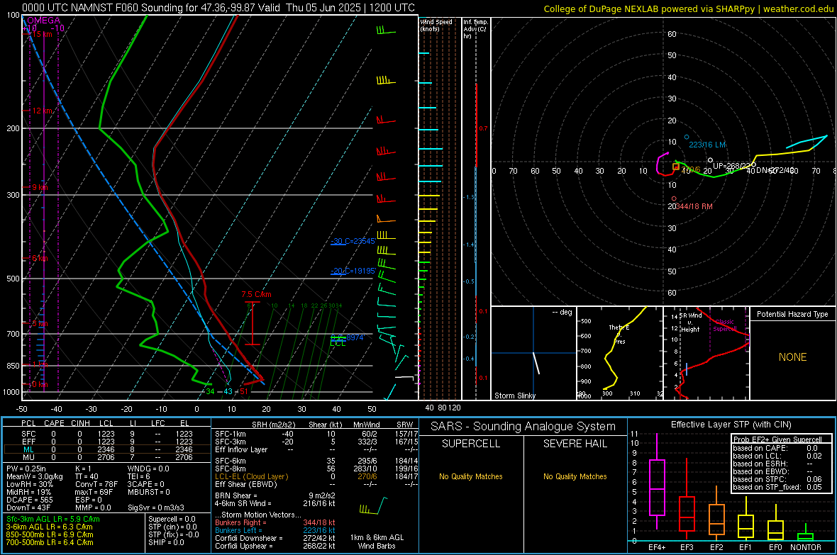This screenshot has height=555, width=837.
Task: Click the DCAPE = 565 value
Action: (x=30, y=500)
